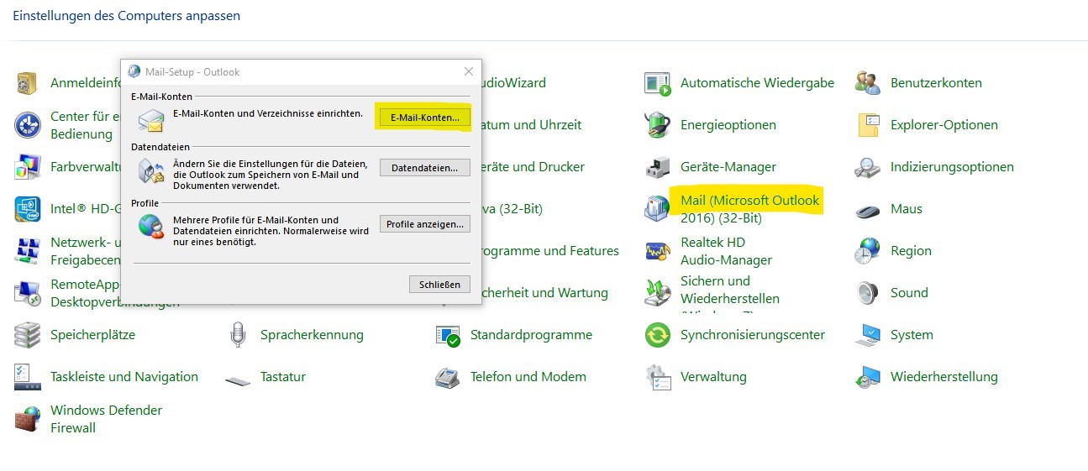Click the Synchronisierungscenter link
1088x471 pixels.
(753, 335)
